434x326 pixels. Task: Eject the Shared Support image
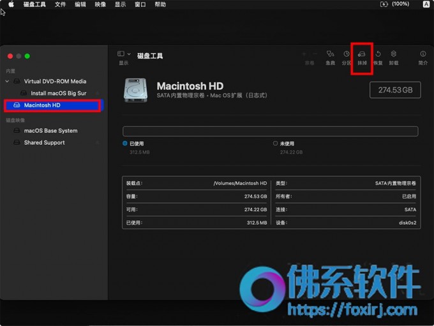(98, 142)
